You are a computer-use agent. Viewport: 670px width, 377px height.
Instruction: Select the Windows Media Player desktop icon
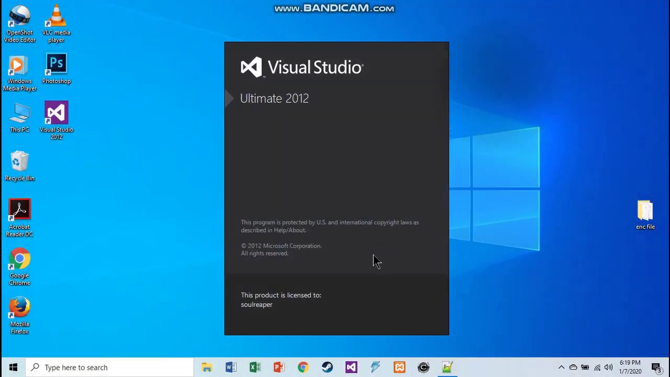(x=20, y=73)
